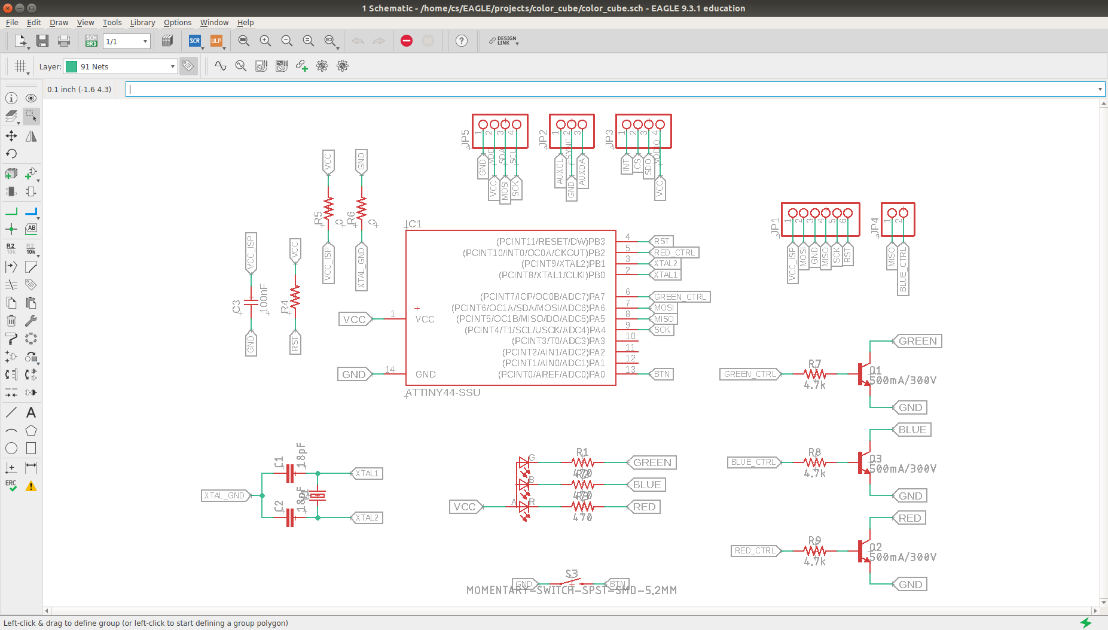Toggle the tag button beside Layer dropdown
1108x630 pixels.
tap(188, 66)
